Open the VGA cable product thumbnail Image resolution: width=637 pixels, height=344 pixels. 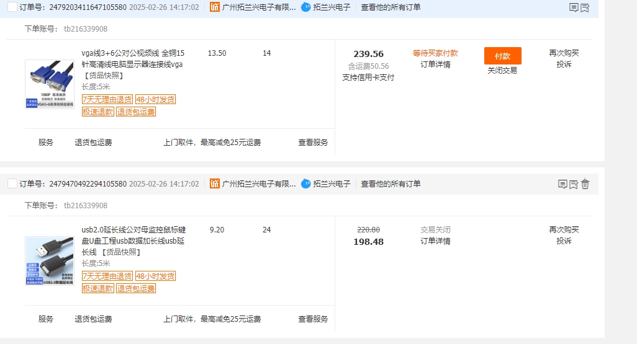(x=49, y=84)
